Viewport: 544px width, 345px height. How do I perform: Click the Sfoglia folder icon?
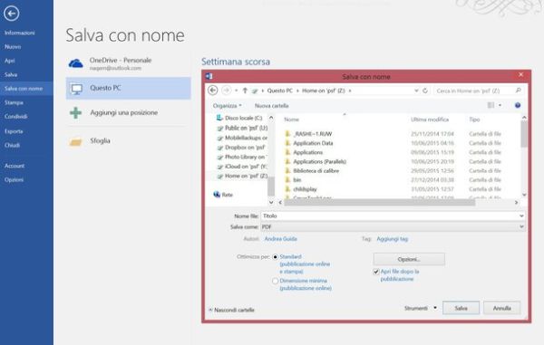coord(75,141)
